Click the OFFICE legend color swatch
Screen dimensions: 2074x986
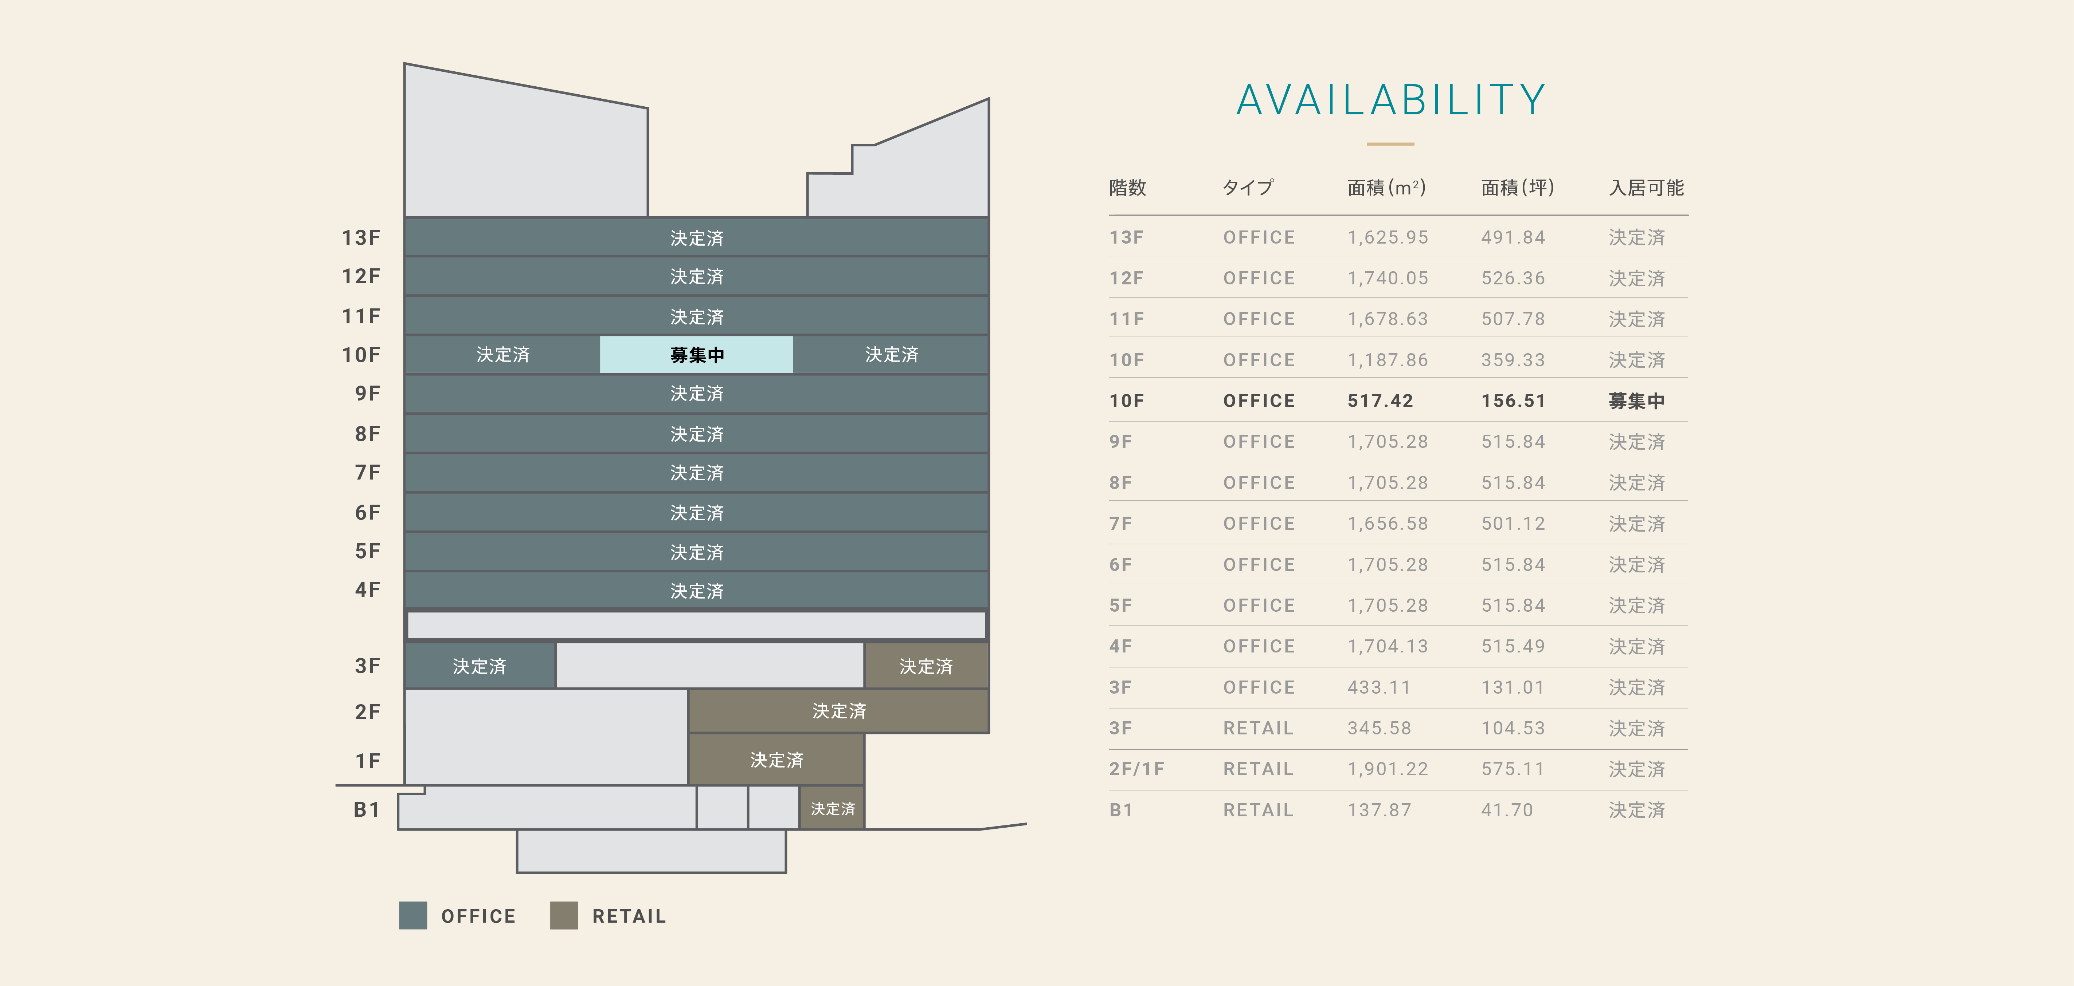413,915
